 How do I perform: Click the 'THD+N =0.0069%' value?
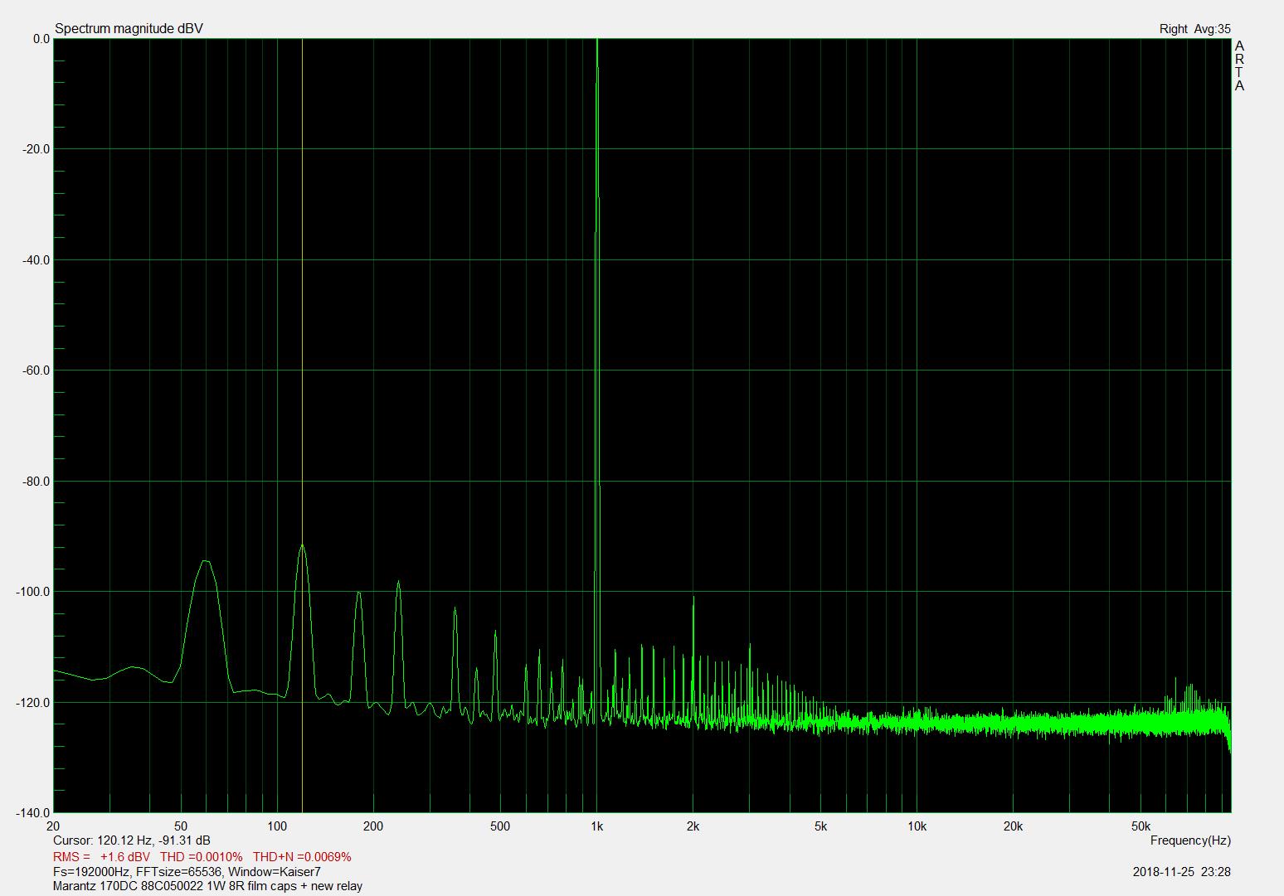[x=302, y=856]
